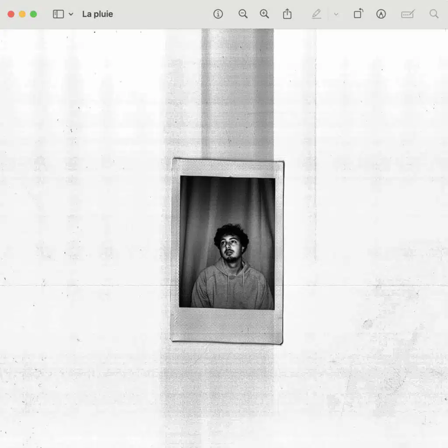Minimize the window with yellow button

[22, 14]
